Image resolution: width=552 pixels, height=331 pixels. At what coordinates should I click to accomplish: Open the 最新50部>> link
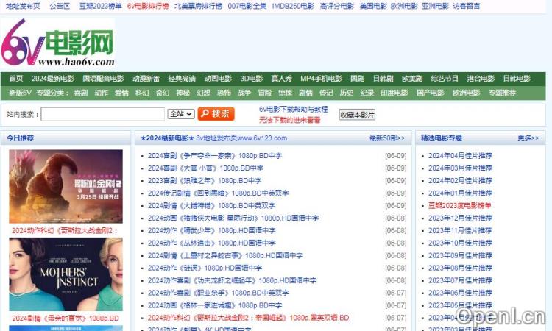point(387,138)
